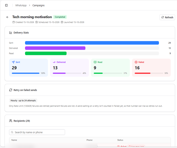Click the Retry on failed sends icon
Image resolution: width=177 pixels, height=148 pixels.
tap(11, 90)
